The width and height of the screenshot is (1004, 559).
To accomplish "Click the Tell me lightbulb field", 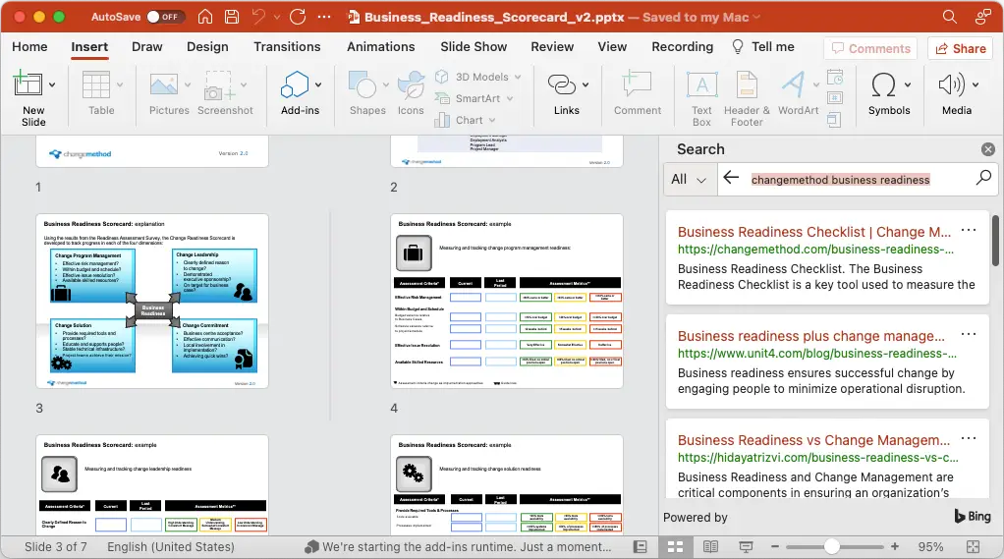I will (x=763, y=47).
